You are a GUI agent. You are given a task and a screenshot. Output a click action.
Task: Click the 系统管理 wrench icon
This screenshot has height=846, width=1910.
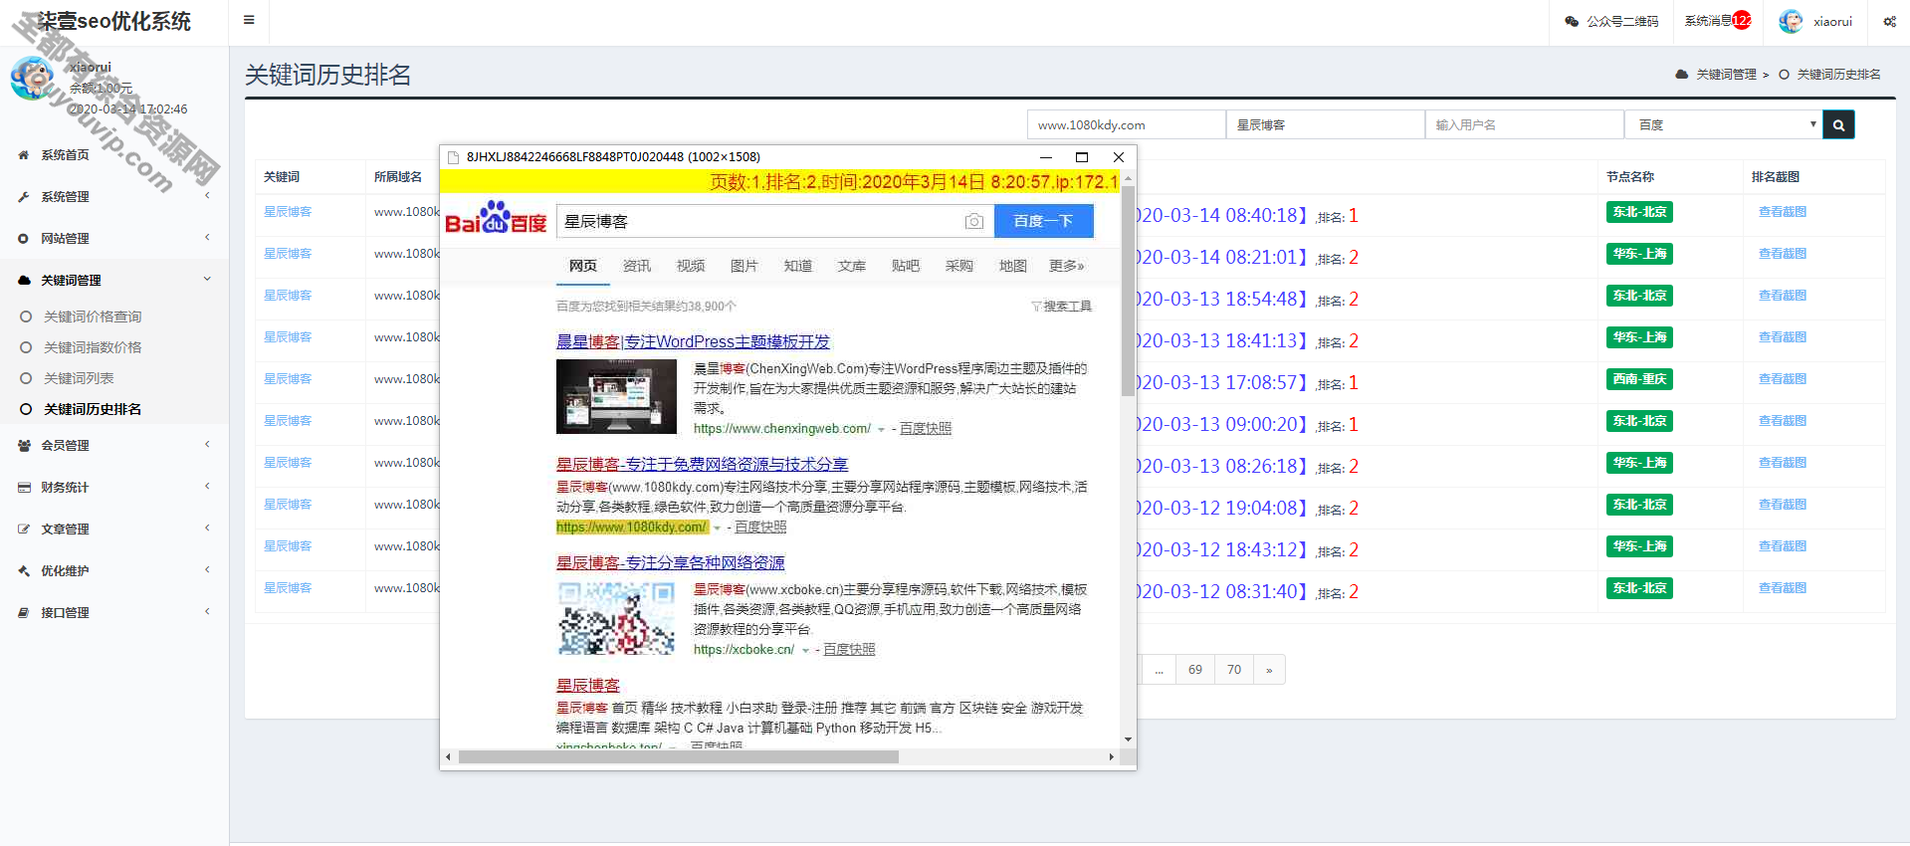tap(23, 196)
